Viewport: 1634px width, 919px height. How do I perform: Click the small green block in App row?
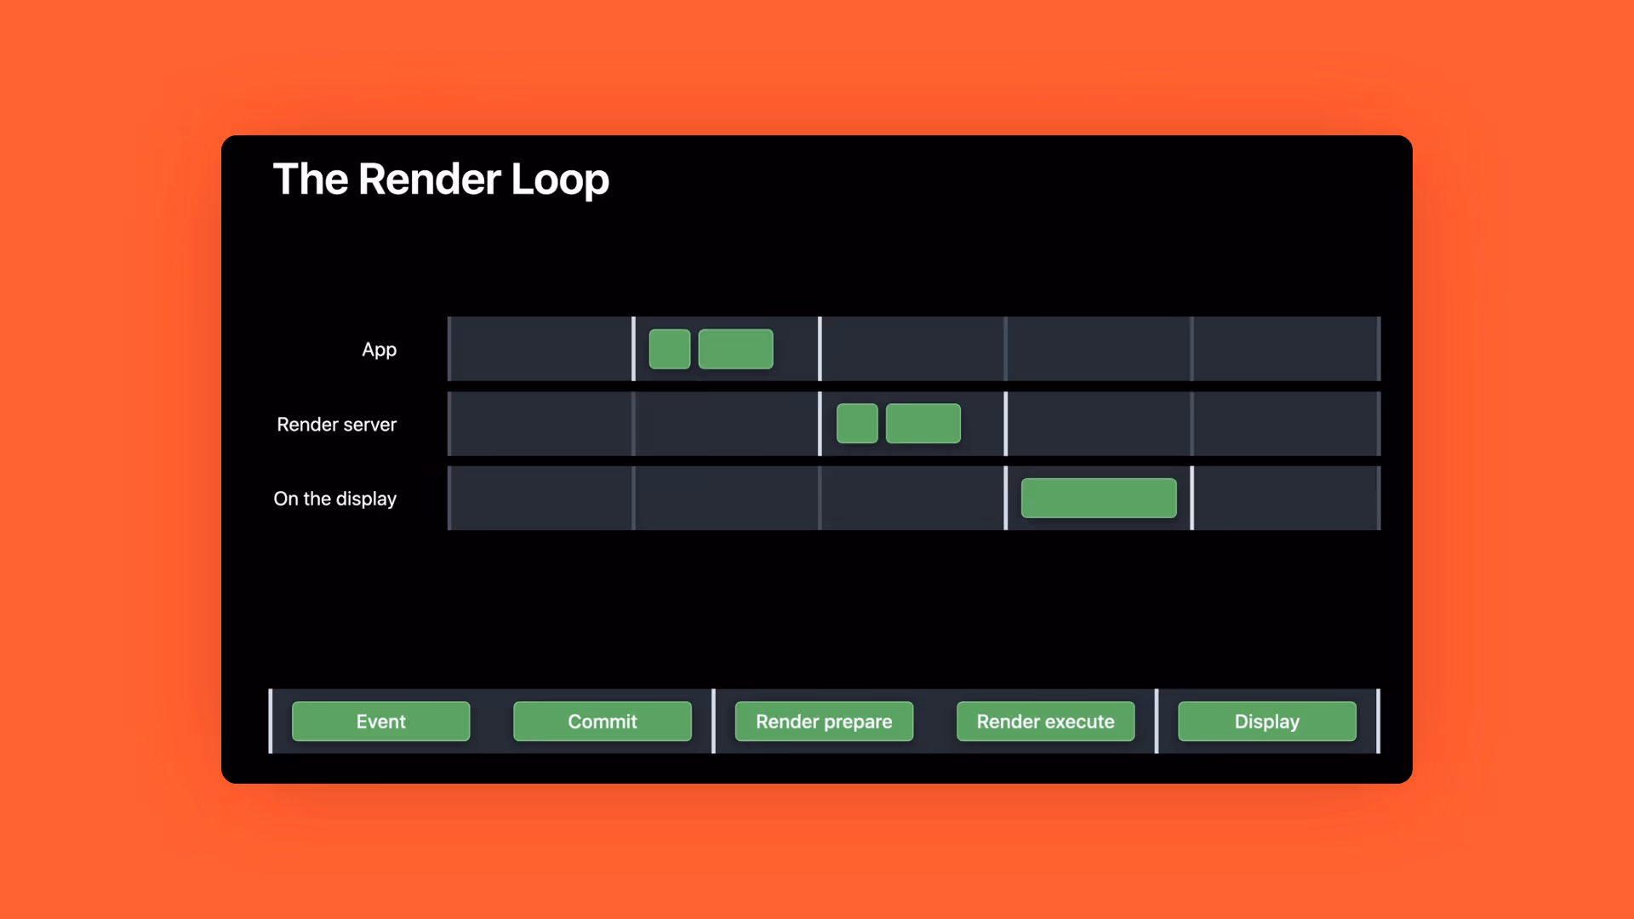point(670,349)
